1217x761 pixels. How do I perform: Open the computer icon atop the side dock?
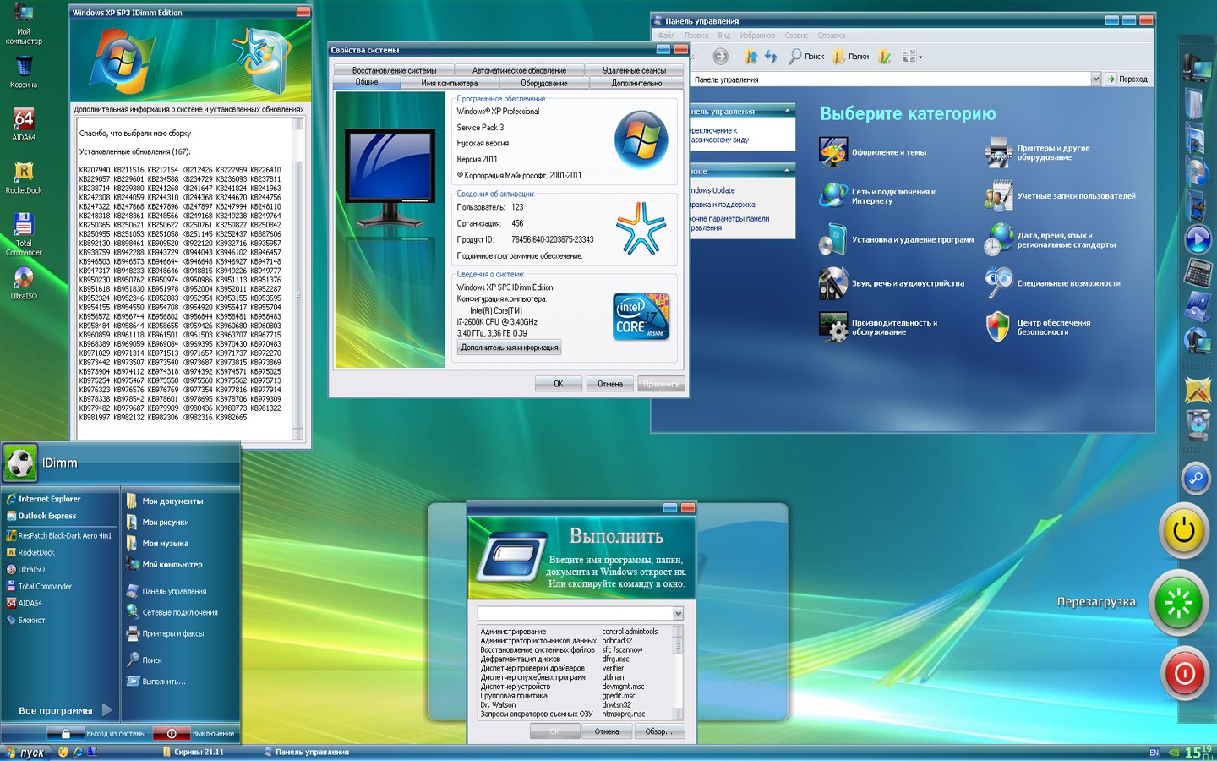click(1198, 66)
